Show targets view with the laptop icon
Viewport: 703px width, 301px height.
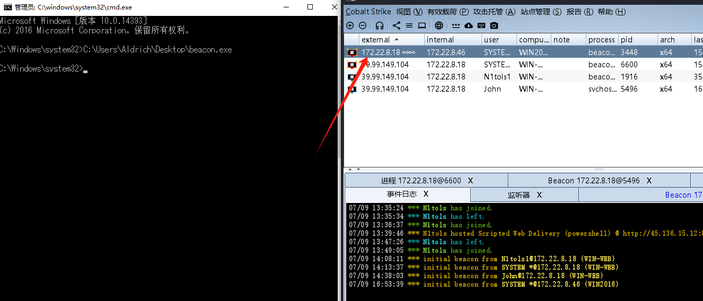pyautogui.click(x=422, y=25)
